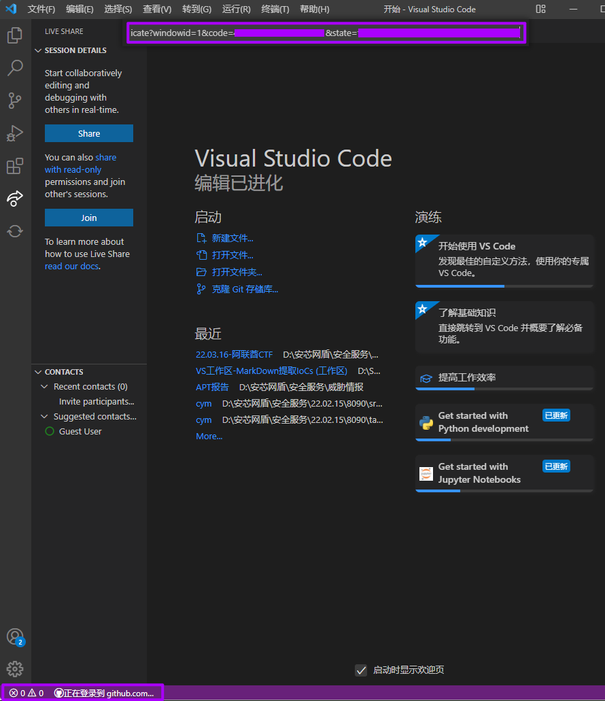The height and width of the screenshot is (701, 605).
Task: Select the Live Share activity bar icon
Action: coord(15,199)
